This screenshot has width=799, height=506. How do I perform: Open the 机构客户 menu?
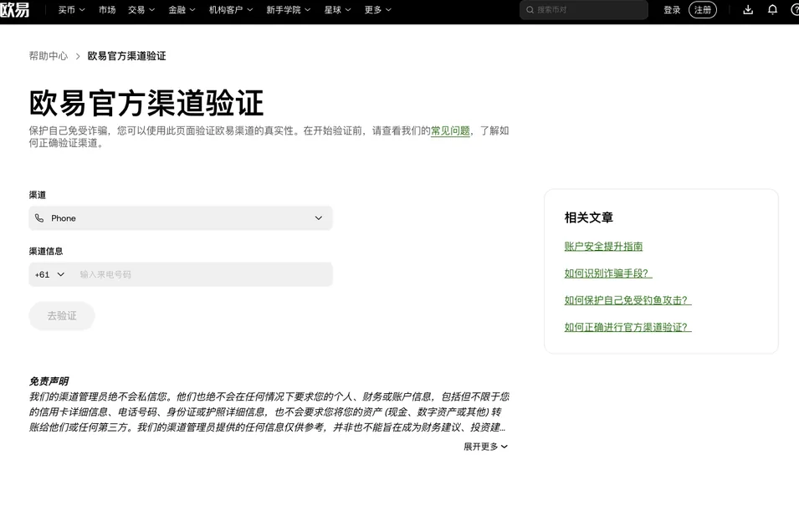pos(231,10)
